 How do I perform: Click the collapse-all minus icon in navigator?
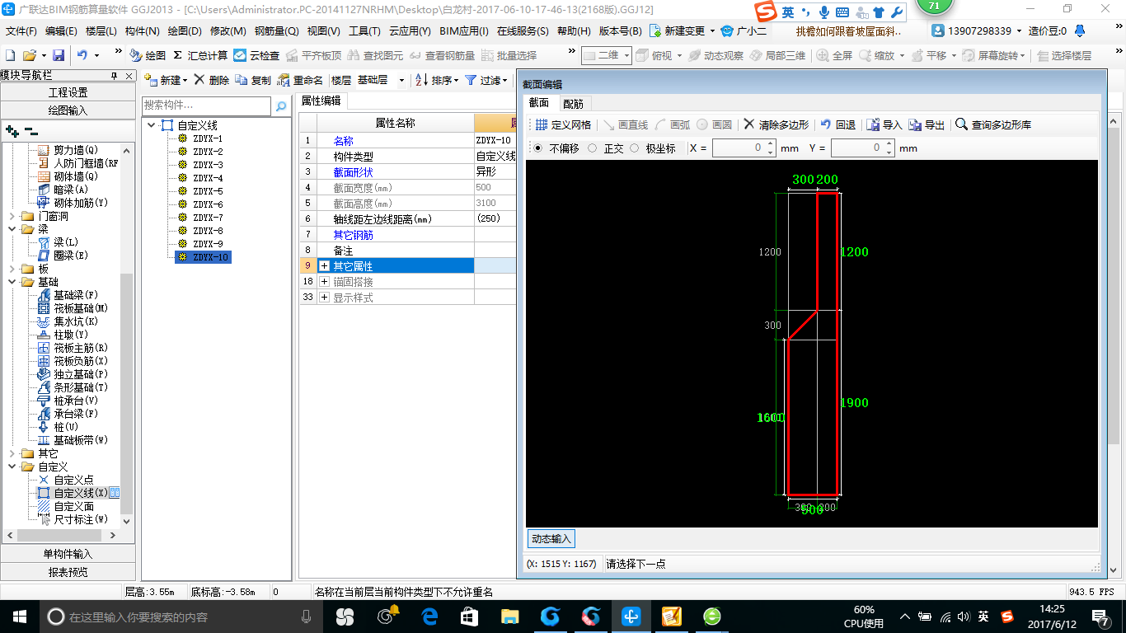(30, 131)
